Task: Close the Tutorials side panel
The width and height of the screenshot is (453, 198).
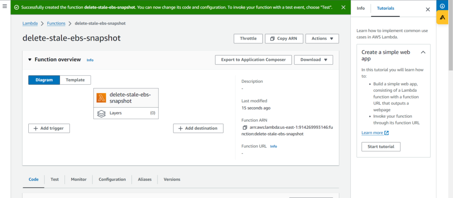Action: 427,9
